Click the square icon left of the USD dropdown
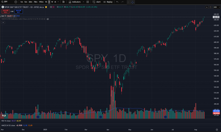The width and height of the screenshot is (221, 132). click(x=211, y=7)
